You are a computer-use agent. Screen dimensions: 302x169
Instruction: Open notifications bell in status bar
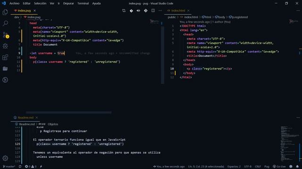pyautogui.click(x=297, y=167)
